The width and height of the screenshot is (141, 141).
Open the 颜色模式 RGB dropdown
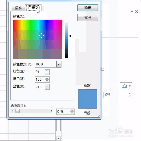coord(59,64)
